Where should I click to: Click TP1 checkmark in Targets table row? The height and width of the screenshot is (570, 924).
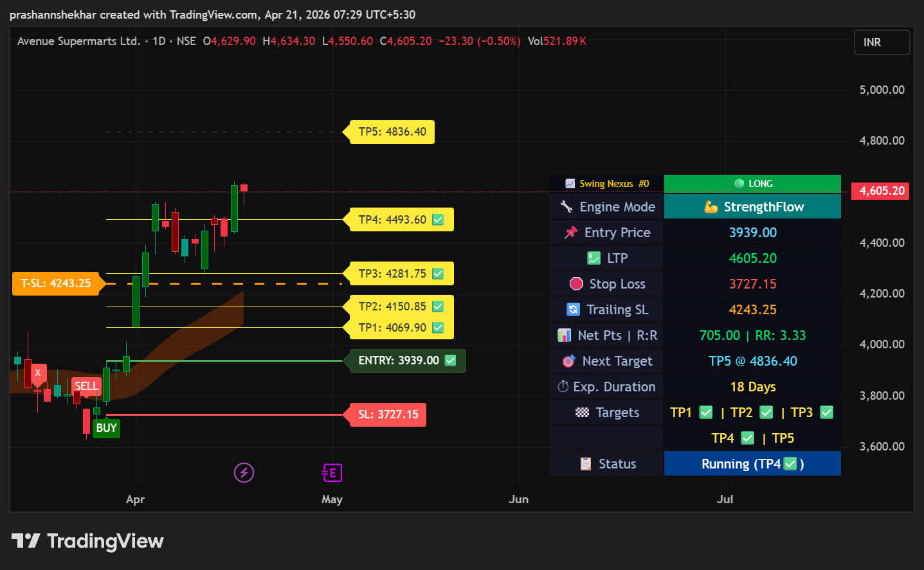[x=706, y=413]
